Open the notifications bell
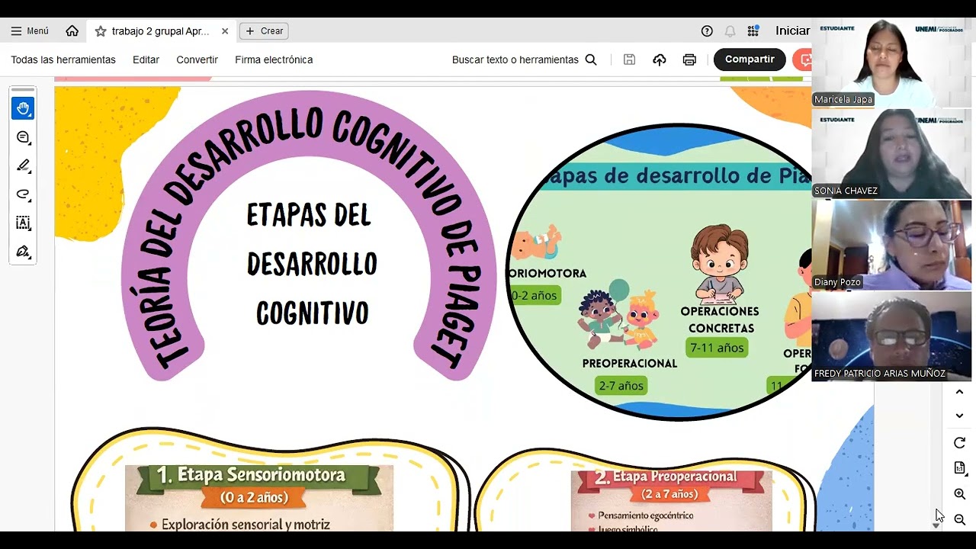This screenshot has height=549, width=976. coord(730,31)
